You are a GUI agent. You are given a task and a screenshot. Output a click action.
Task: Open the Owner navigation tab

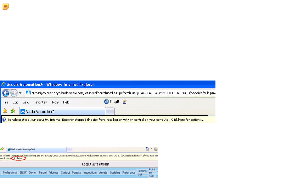pos(32,172)
